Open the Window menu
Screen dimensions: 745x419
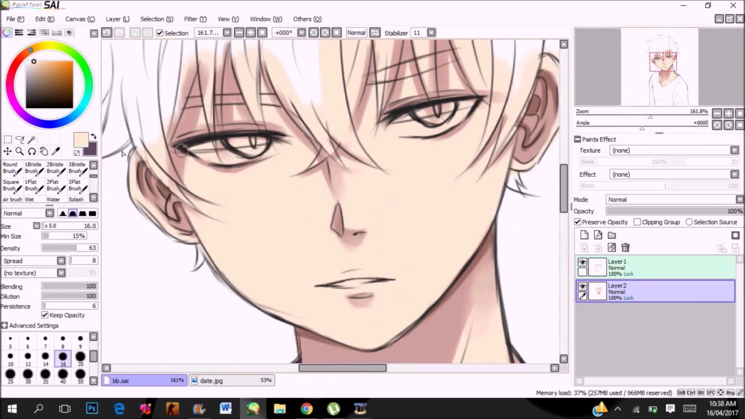(265, 19)
